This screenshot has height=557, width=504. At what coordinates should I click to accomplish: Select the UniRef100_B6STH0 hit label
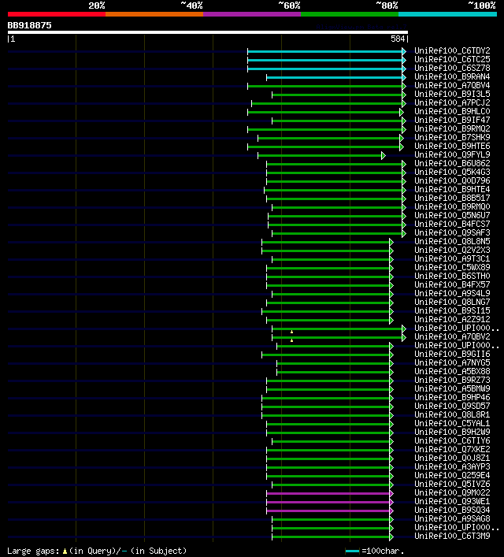[x=452, y=276]
